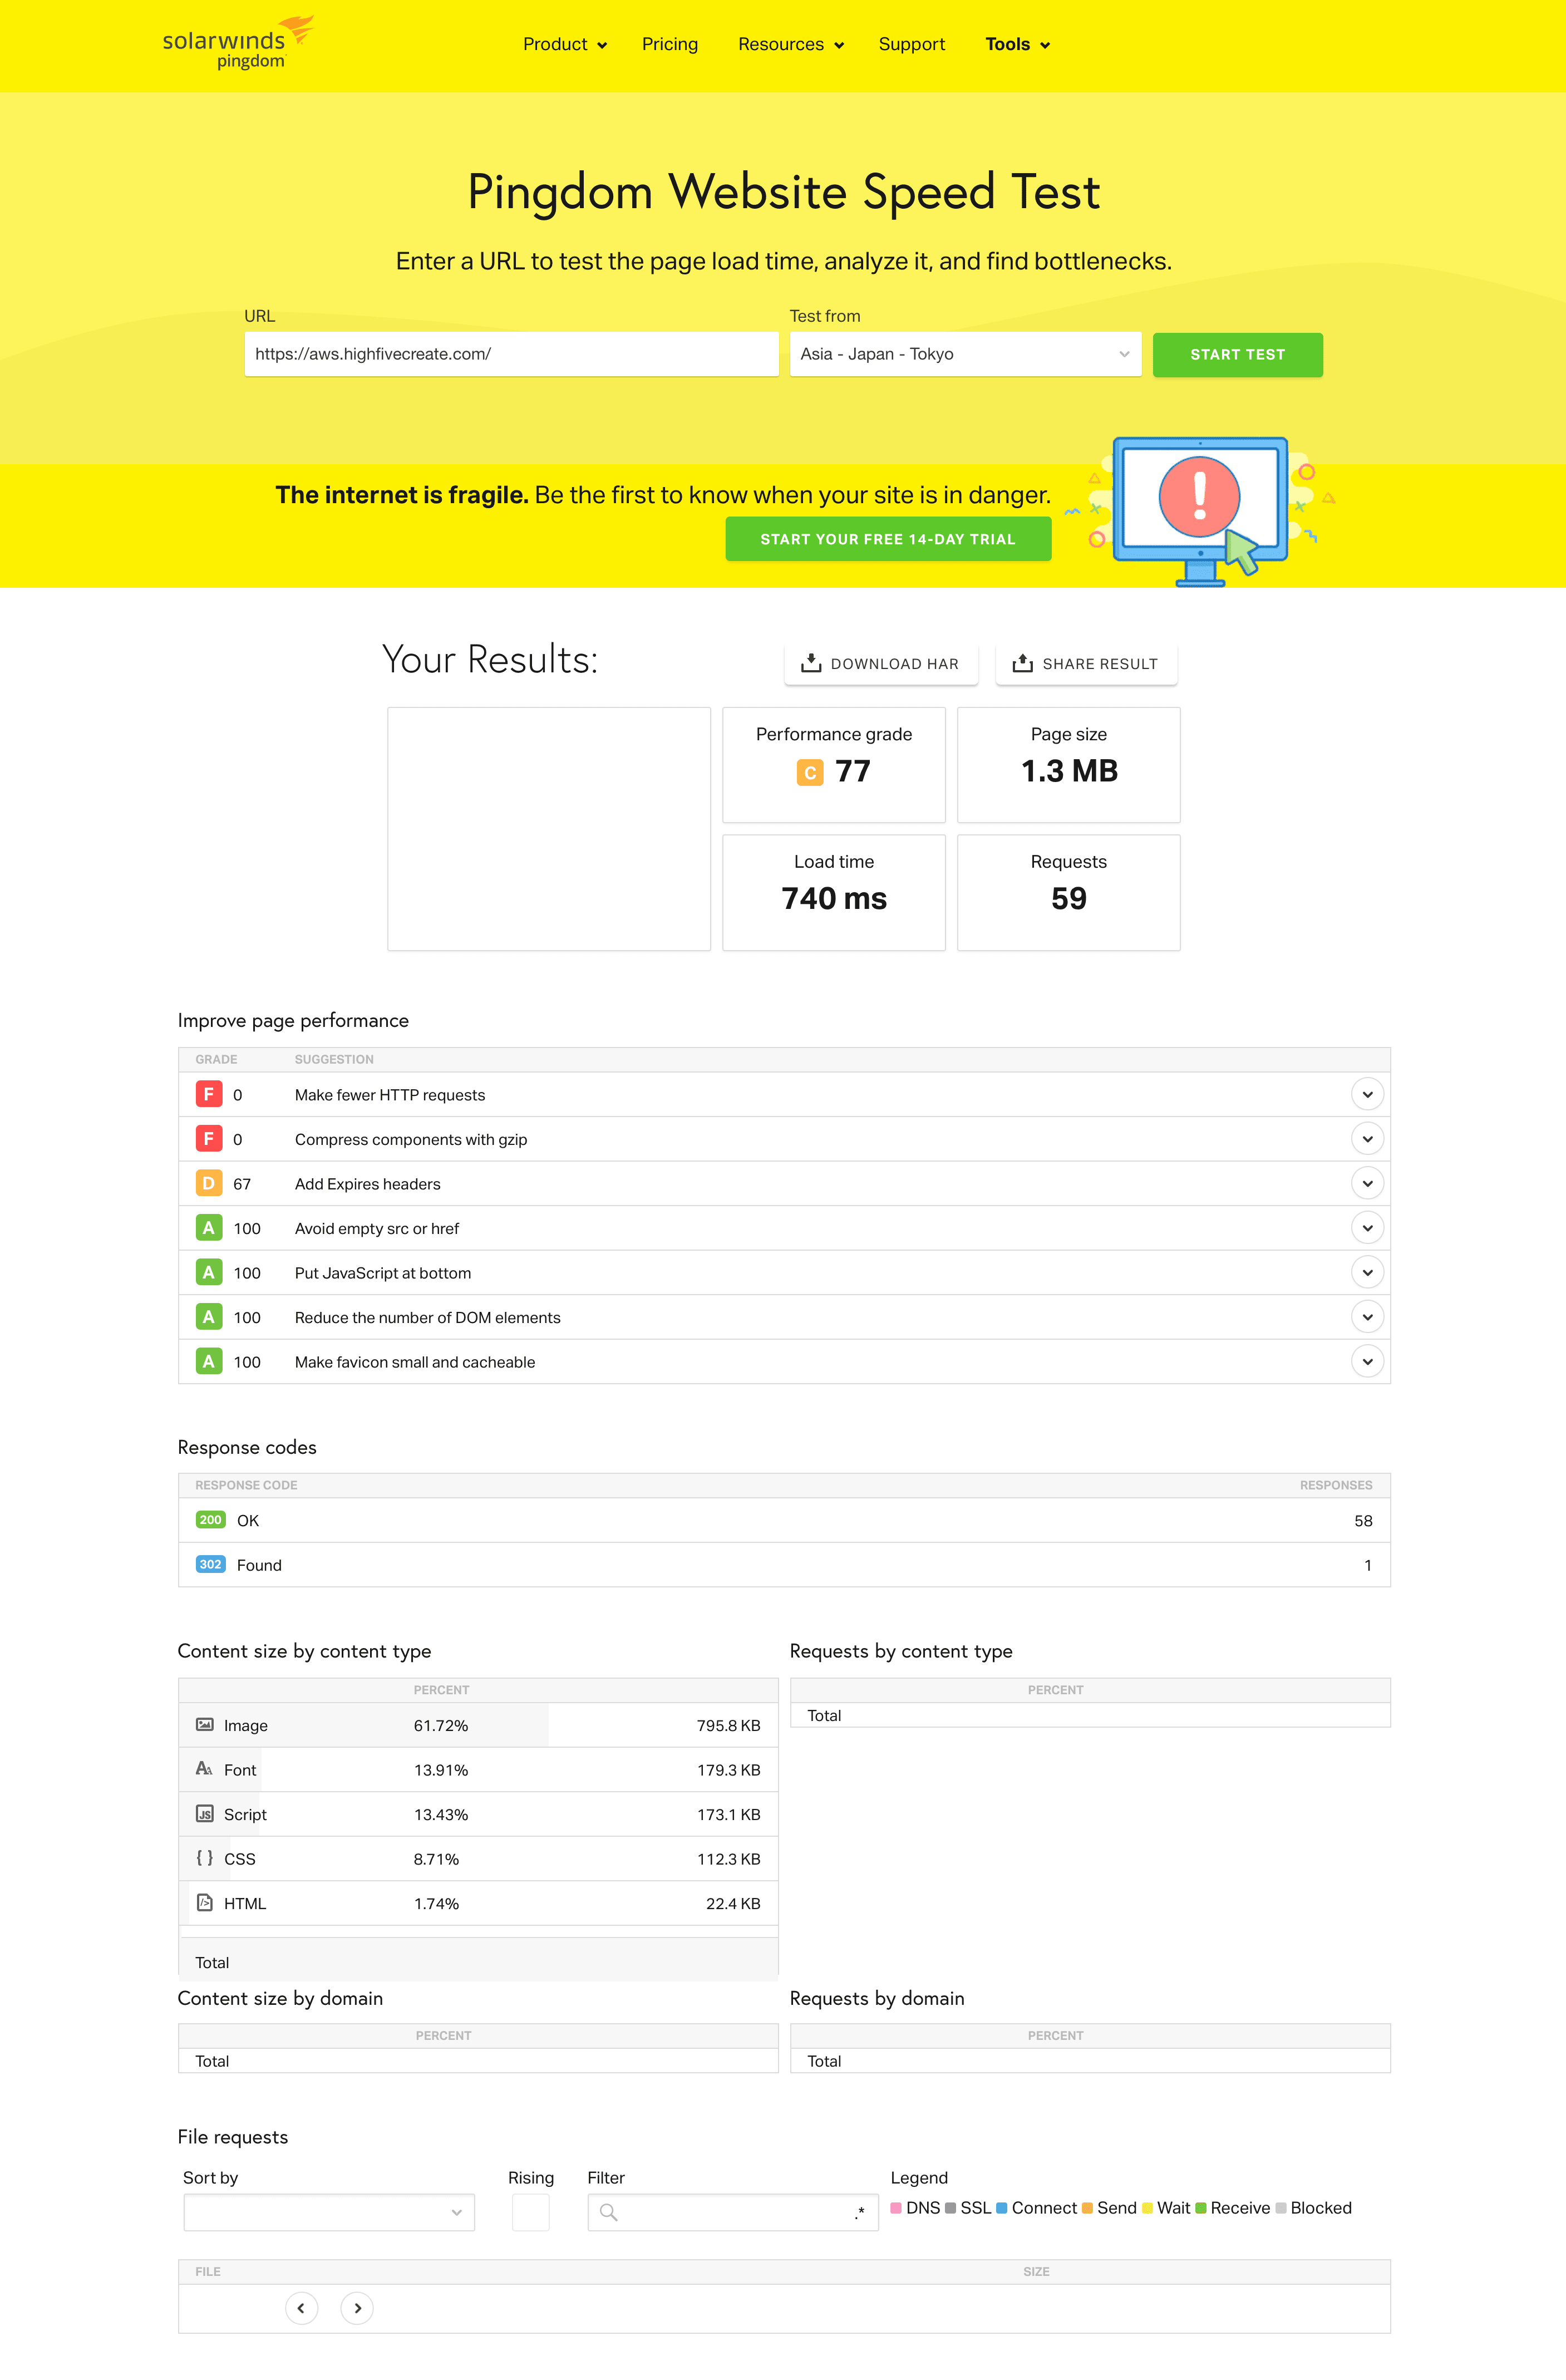Click the yellow Wait legend swatch
Screen dimensions: 1566x2380
click(1148, 2207)
